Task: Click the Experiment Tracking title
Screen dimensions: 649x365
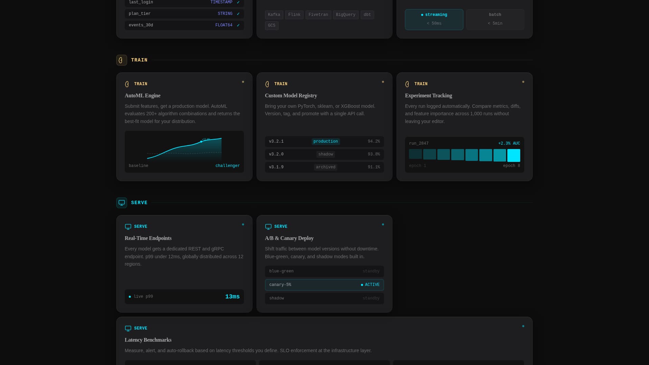Action: [x=428, y=96]
